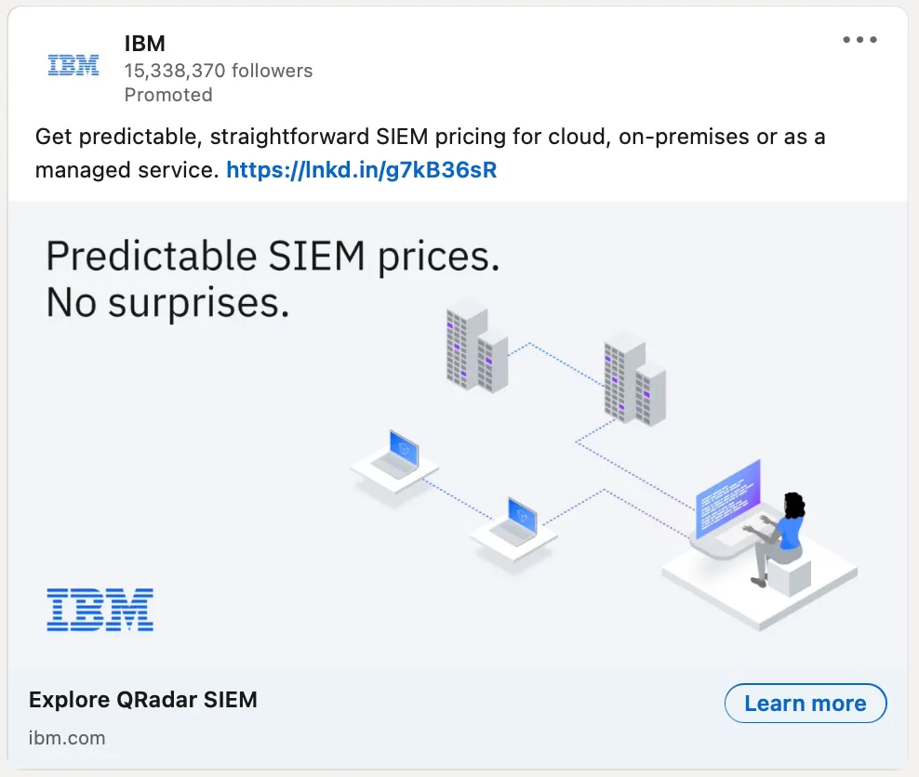Click the IBM company logo avatar
The height and width of the screenshot is (777, 919).
pos(73,65)
